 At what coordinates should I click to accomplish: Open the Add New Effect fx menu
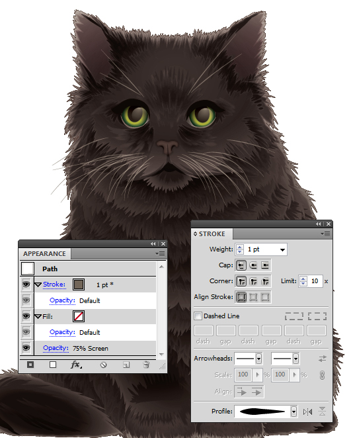(76, 365)
